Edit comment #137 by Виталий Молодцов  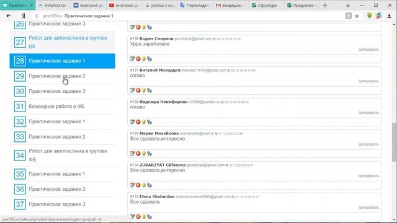132,90
